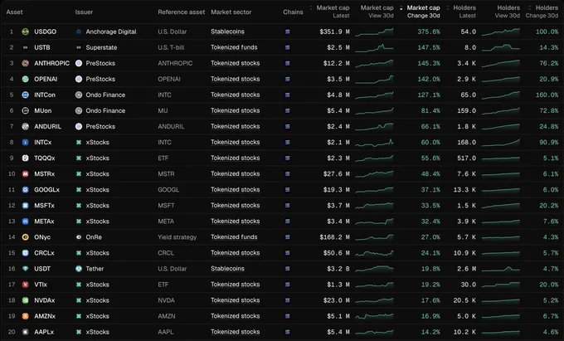Click the Market sector column header
The width and height of the screenshot is (564, 341).
[231, 12]
